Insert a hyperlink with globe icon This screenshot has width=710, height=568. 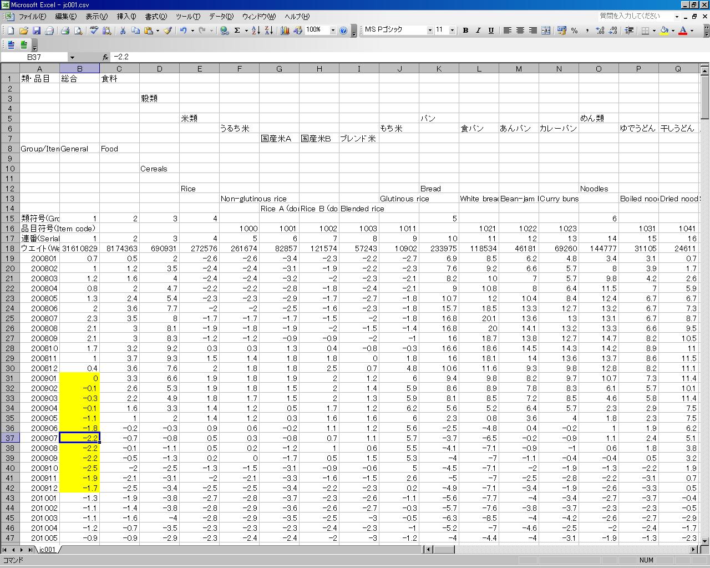pyautogui.click(x=224, y=31)
